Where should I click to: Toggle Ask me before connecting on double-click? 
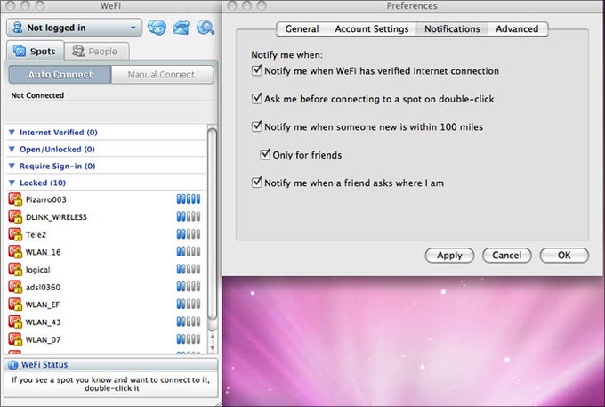coord(256,99)
